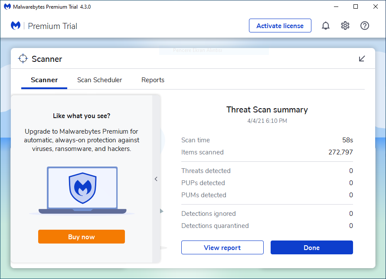
Task: Click the Activate license button
Action: (280, 26)
